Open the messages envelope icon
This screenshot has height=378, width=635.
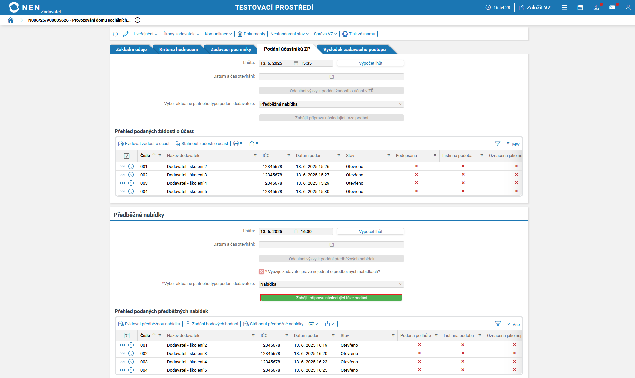(612, 7)
